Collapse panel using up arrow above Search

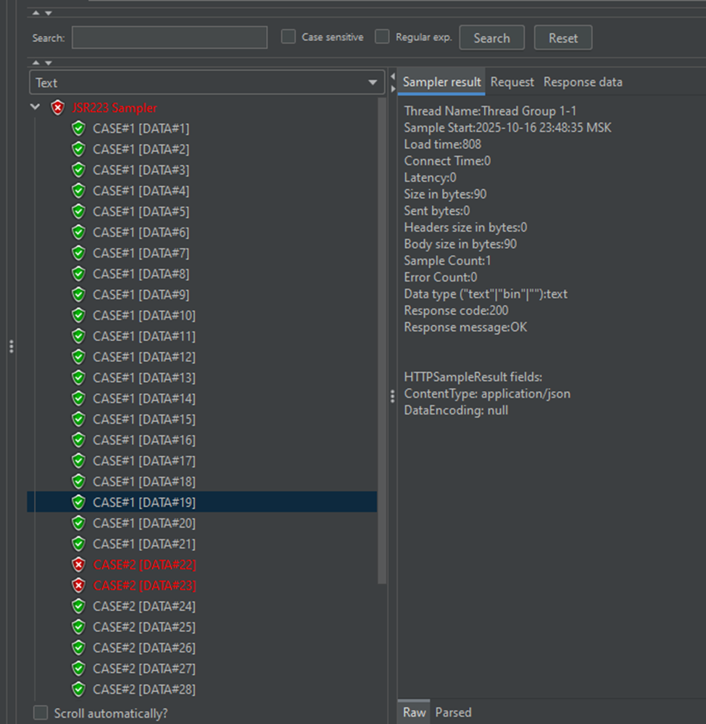(x=36, y=13)
